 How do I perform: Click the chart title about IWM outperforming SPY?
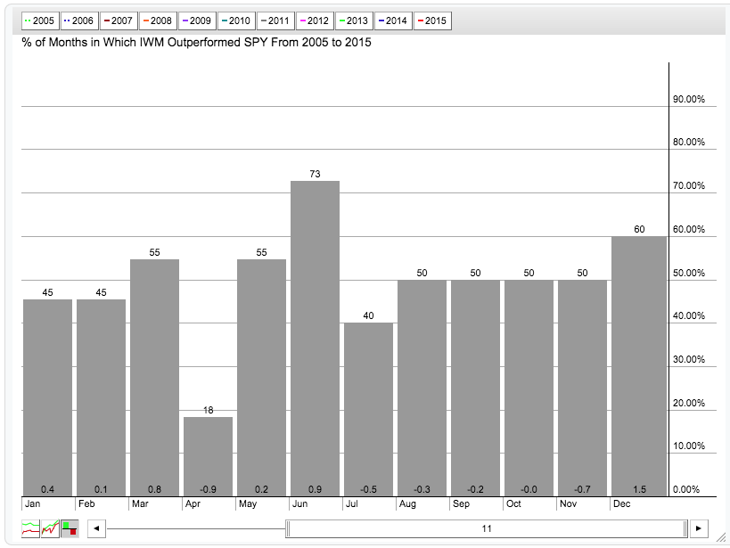[196, 43]
